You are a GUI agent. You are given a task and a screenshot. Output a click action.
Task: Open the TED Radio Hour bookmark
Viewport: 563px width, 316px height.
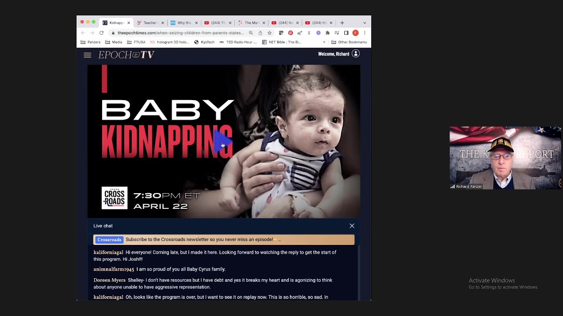point(238,42)
